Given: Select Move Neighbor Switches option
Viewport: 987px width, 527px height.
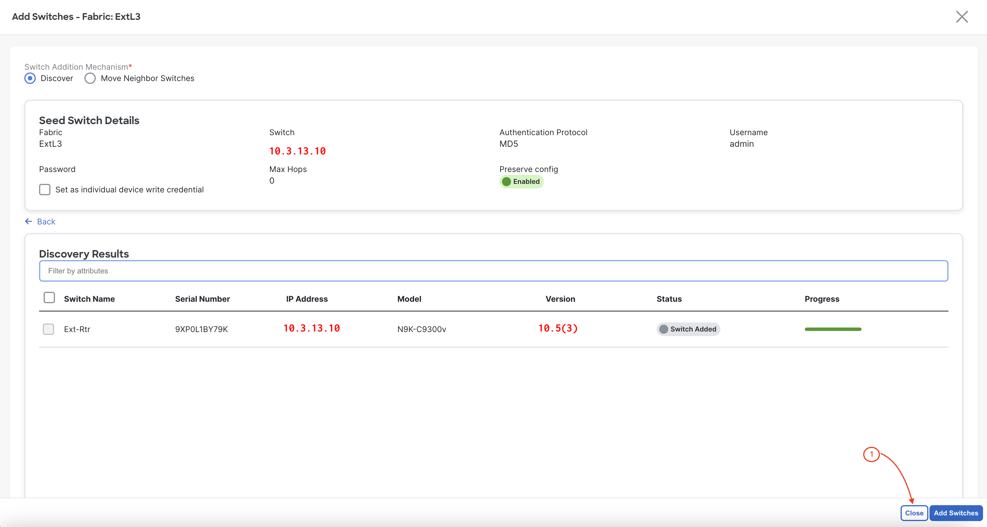Looking at the screenshot, I should click(90, 78).
